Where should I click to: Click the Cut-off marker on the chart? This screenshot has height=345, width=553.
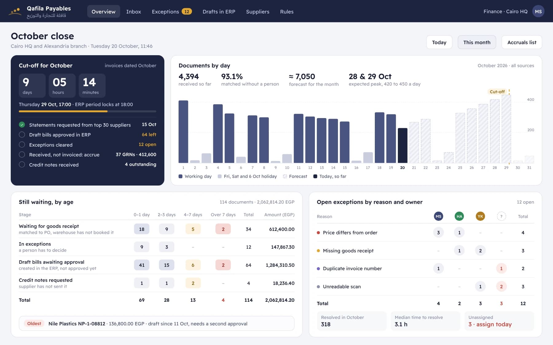point(497,92)
